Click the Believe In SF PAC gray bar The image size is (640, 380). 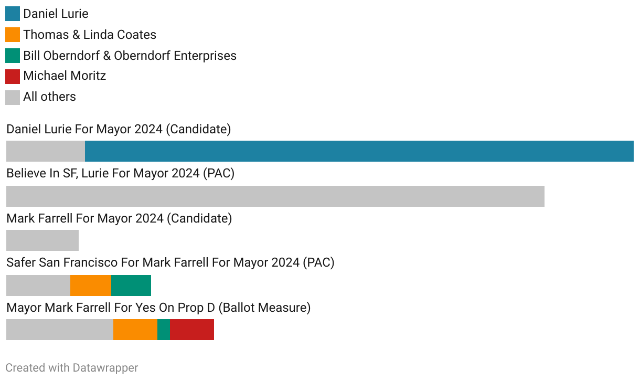(275, 196)
